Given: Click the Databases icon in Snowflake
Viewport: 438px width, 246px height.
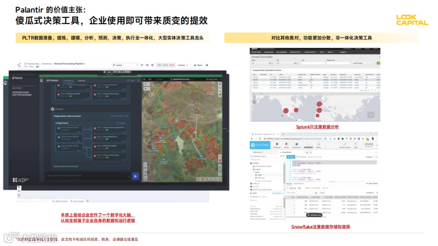Looking at the screenshot, I should click(x=277, y=145).
